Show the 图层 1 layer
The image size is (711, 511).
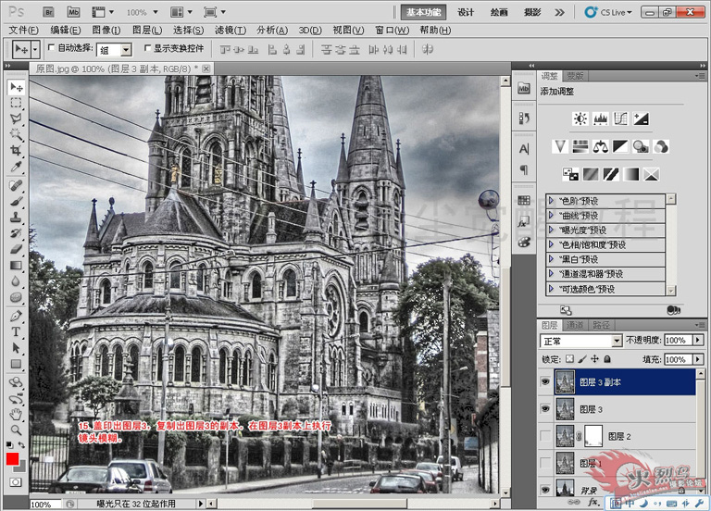[x=545, y=463]
